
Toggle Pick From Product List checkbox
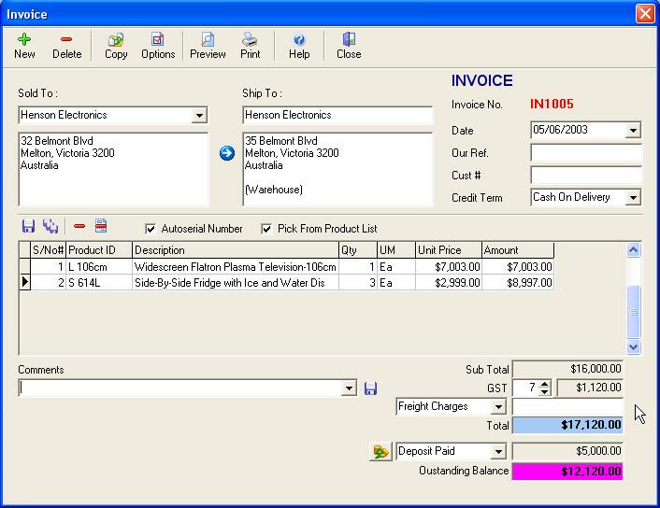click(266, 229)
